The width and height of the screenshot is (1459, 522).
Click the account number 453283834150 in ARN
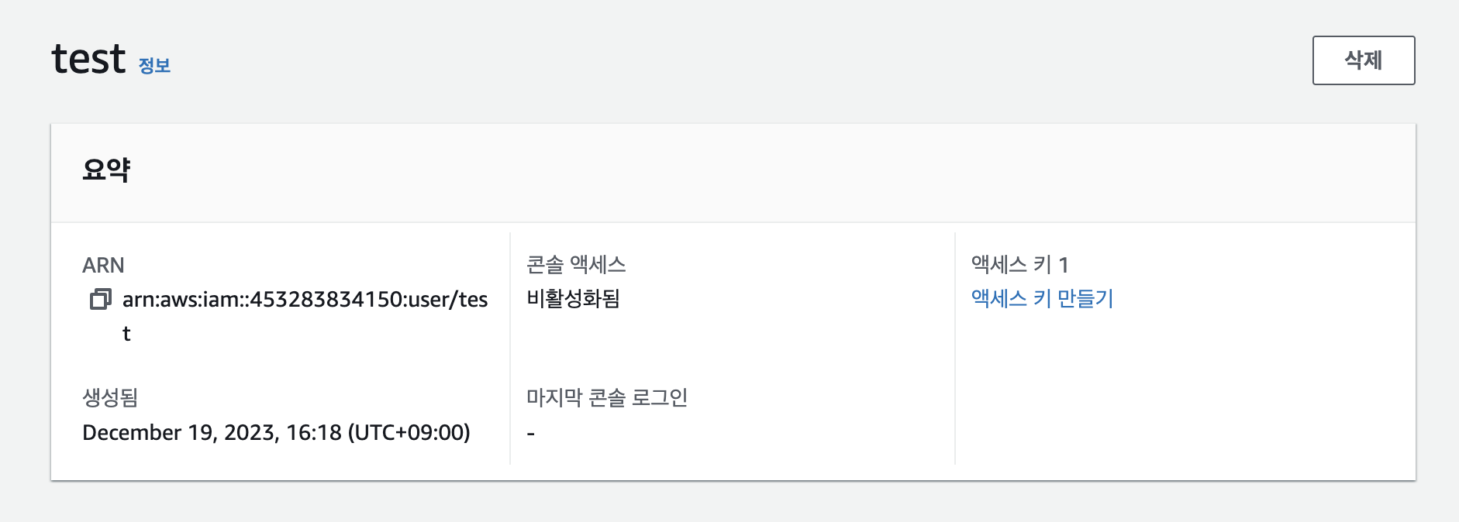[x=326, y=300]
